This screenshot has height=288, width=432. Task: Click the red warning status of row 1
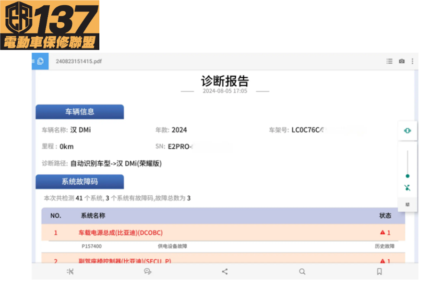pos(385,233)
